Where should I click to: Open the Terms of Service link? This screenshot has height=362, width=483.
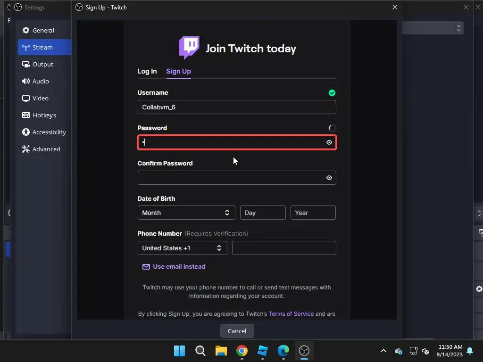click(x=291, y=313)
